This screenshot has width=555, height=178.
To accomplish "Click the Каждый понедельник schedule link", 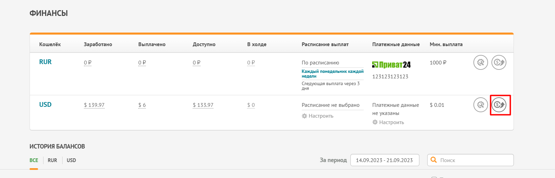I will (332, 74).
